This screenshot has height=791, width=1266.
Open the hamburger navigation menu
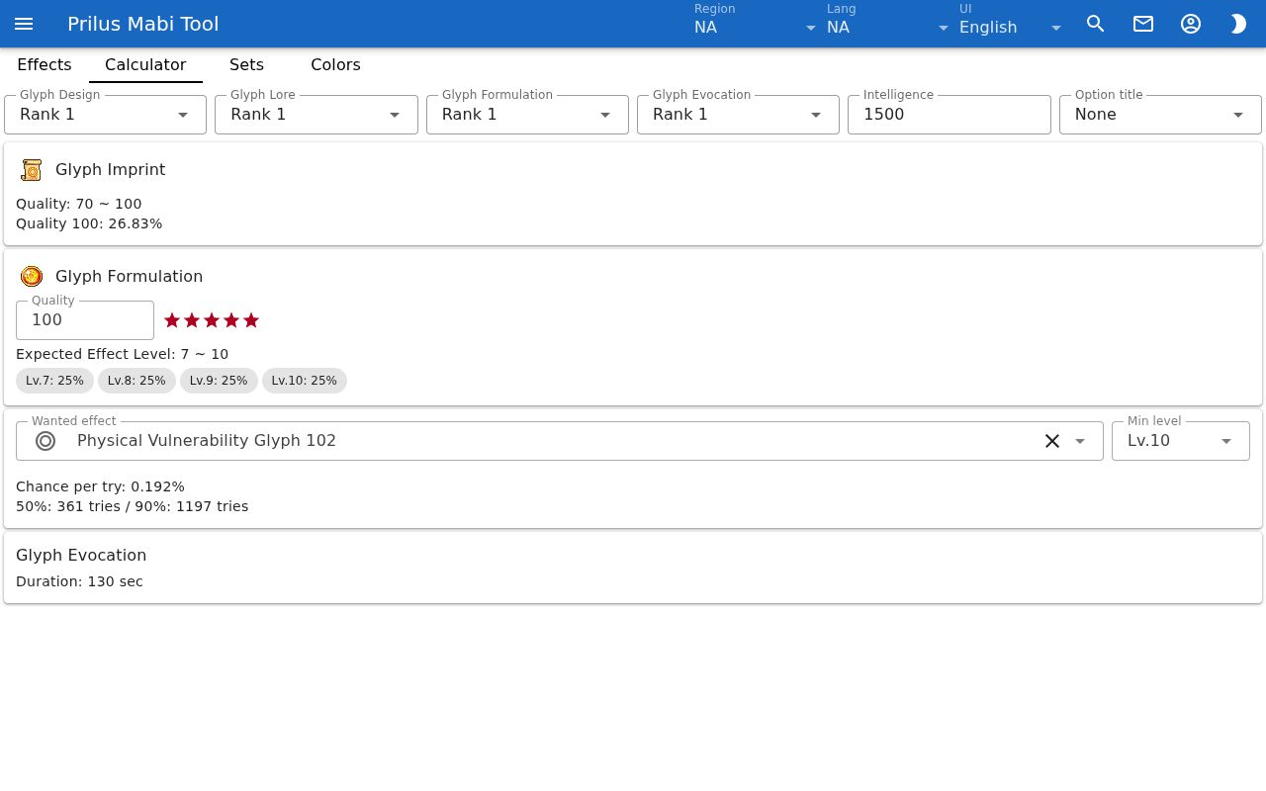(x=24, y=24)
